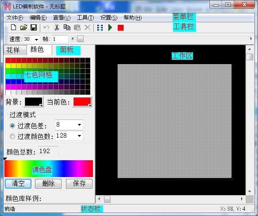Viewport: 258px width, 216px height.
Task: Click the 保存 button in color panel
Action: click(79, 184)
